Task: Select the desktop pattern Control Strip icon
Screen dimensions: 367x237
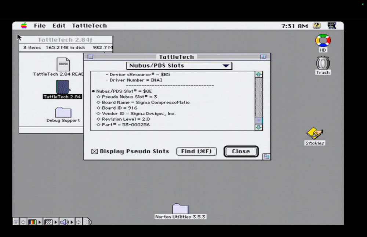Action: (48, 222)
